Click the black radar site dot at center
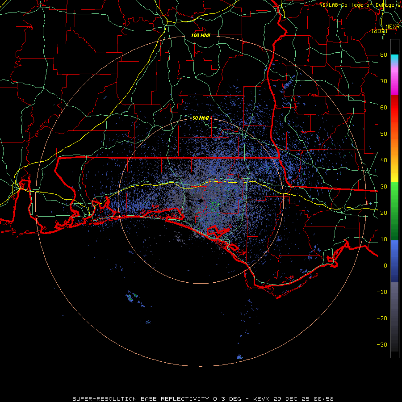The width and height of the screenshot is (402, 402). coord(201,201)
